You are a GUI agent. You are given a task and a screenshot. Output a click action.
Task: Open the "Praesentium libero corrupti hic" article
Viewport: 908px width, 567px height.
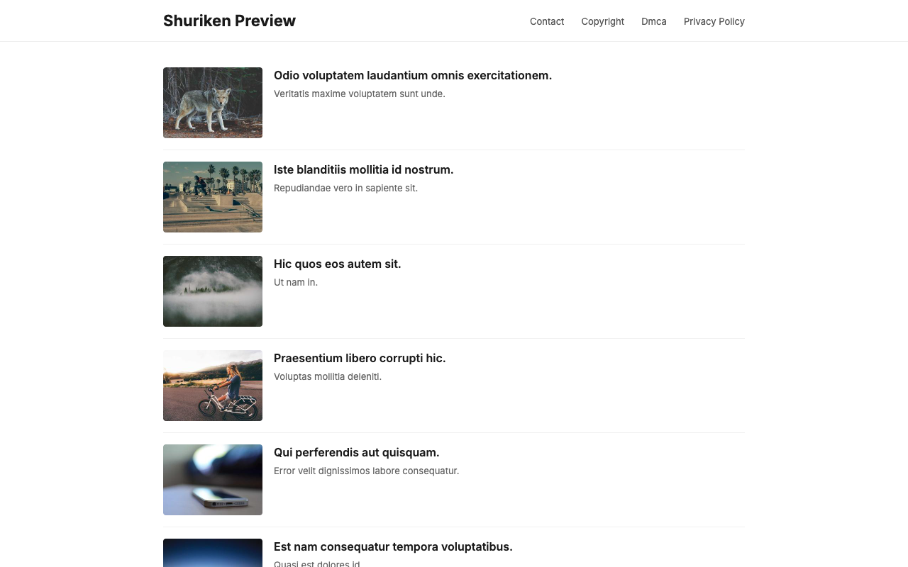point(360,358)
